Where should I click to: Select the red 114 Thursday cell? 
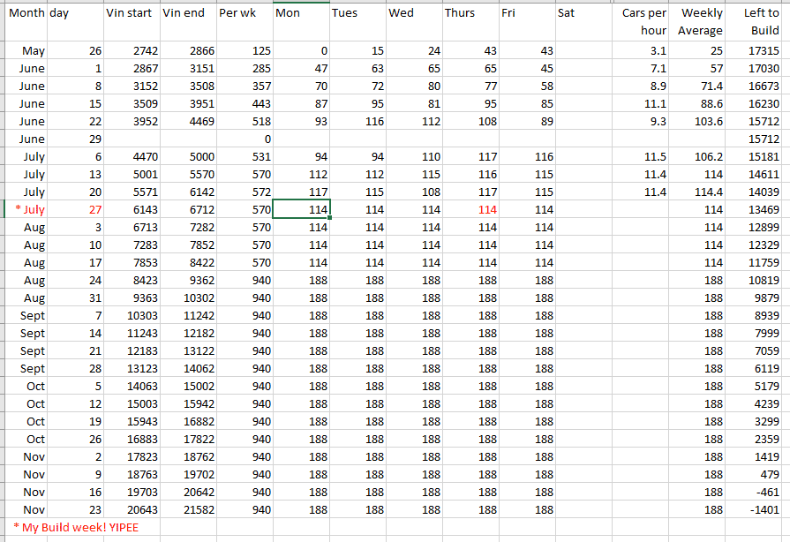point(470,209)
